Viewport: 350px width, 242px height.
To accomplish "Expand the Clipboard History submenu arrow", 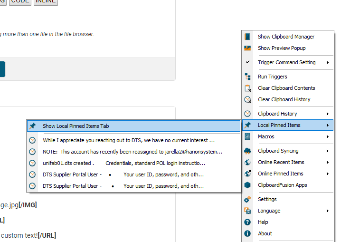I will pos(327,114).
